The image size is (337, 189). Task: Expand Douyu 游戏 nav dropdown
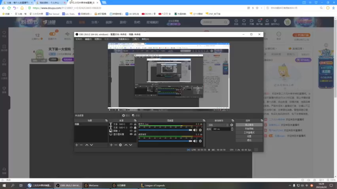pyautogui.click(x=123, y=22)
